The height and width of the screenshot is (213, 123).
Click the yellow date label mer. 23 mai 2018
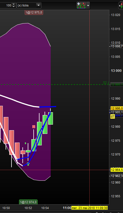[89, 208]
